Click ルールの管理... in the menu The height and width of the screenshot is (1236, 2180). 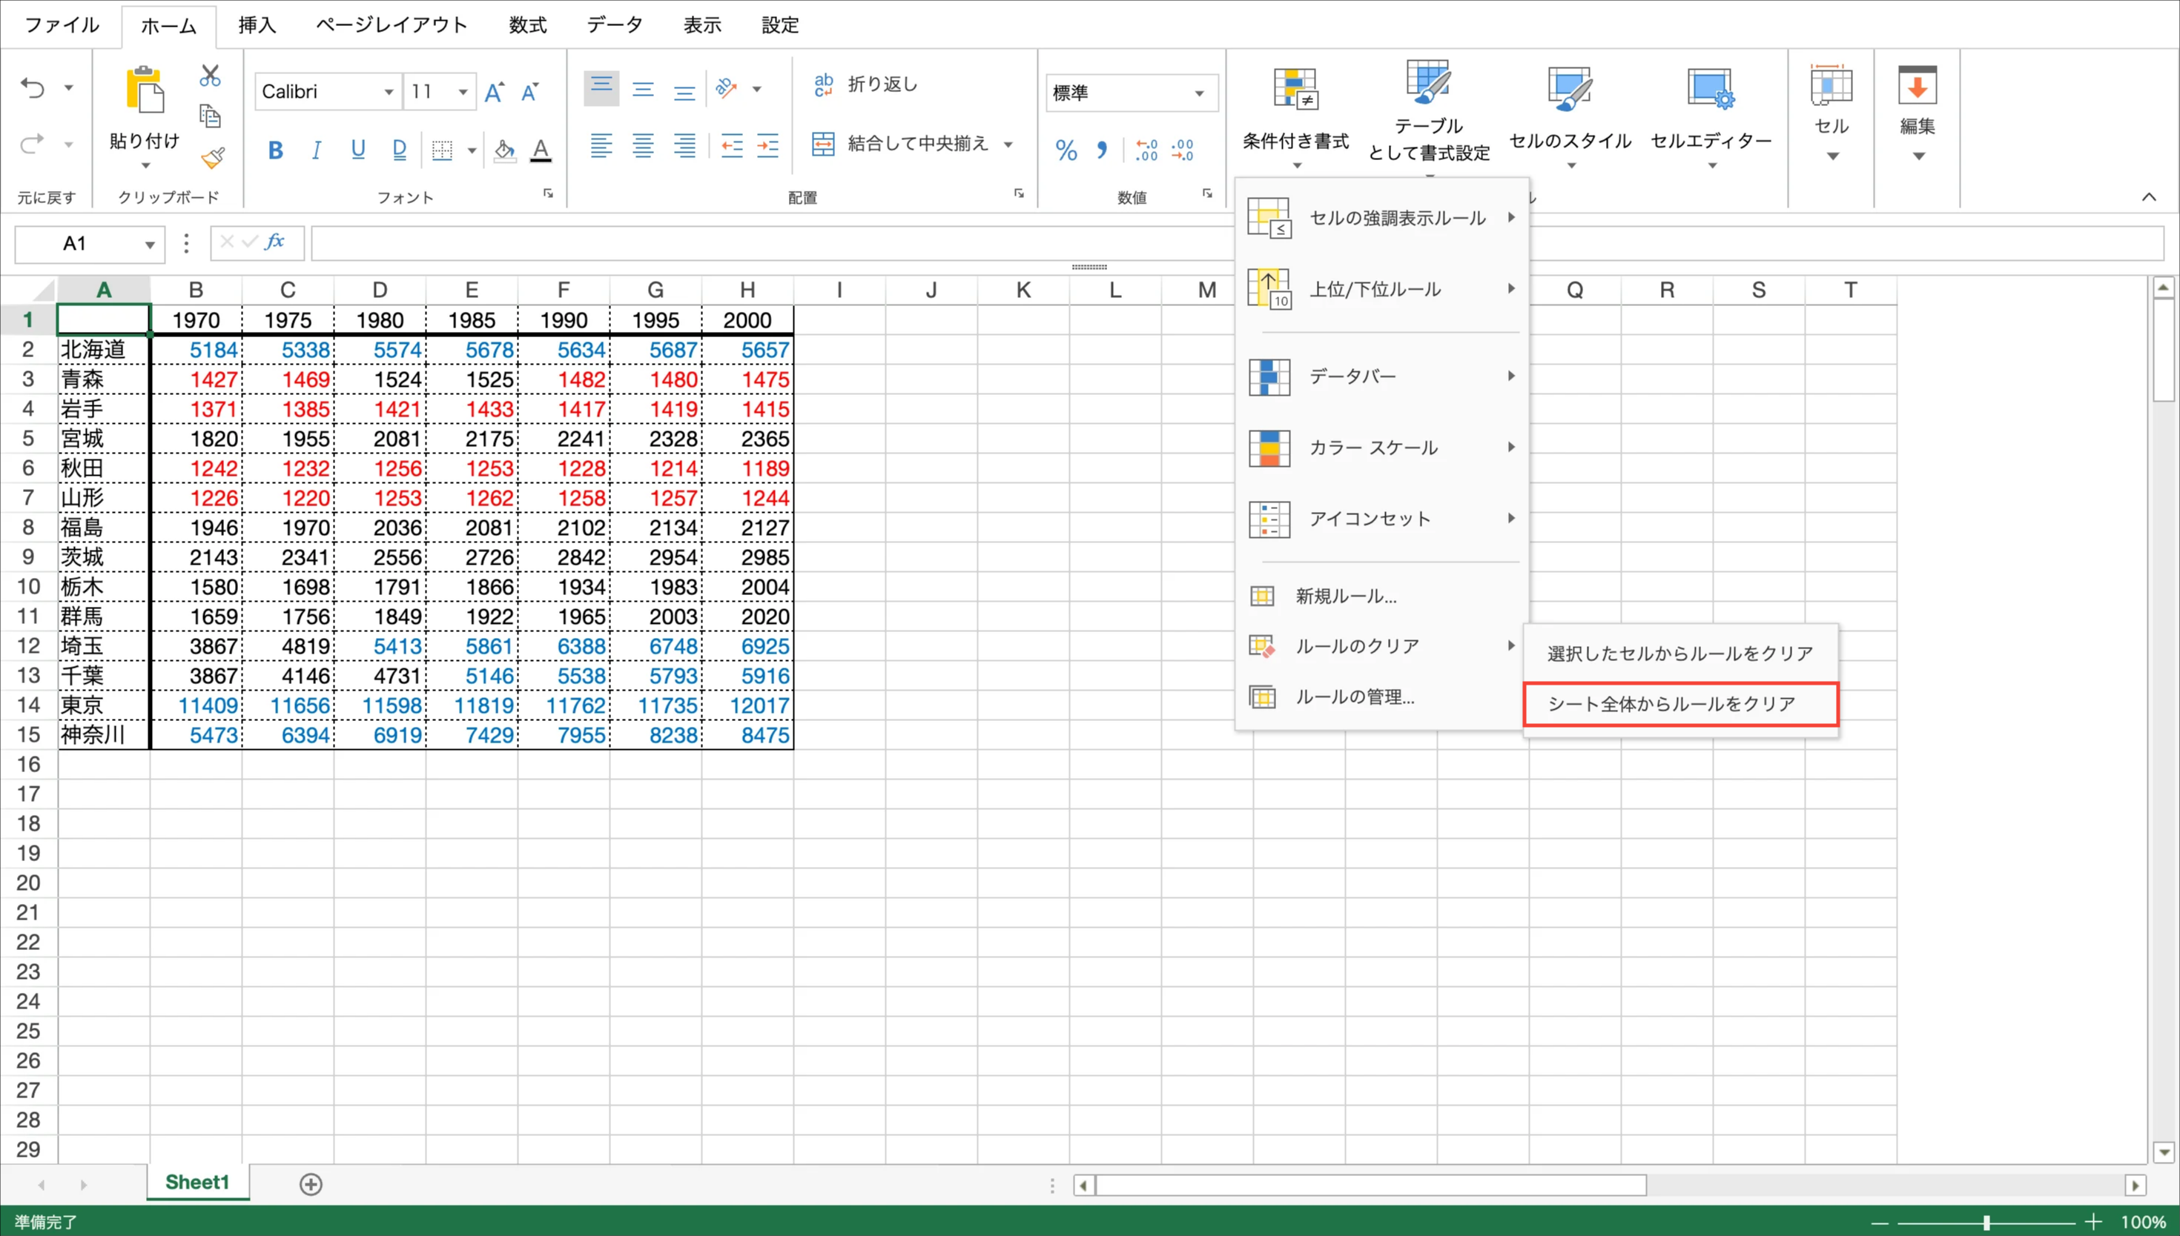tap(1354, 697)
